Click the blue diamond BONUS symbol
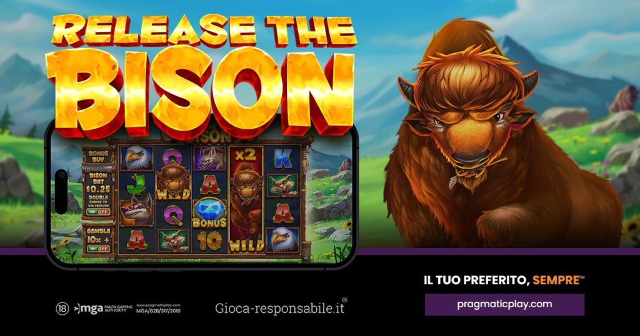 point(209,213)
